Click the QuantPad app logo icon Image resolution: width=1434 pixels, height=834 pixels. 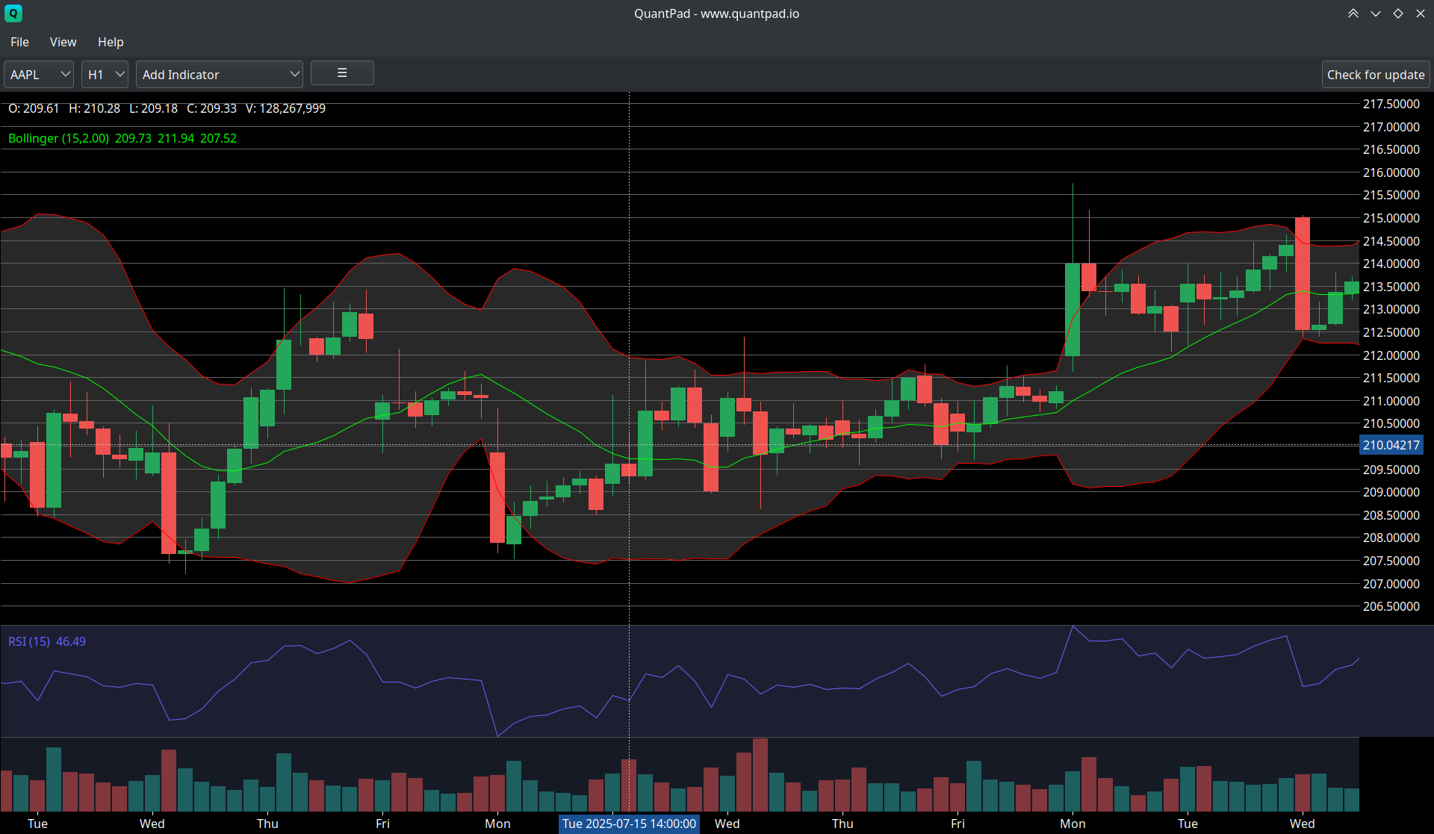pyautogui.click(x=13, y=13)
